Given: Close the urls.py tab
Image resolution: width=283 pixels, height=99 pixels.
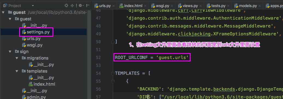Looking at the screenshot, I should pyautogui.click(x=114, y=6).
